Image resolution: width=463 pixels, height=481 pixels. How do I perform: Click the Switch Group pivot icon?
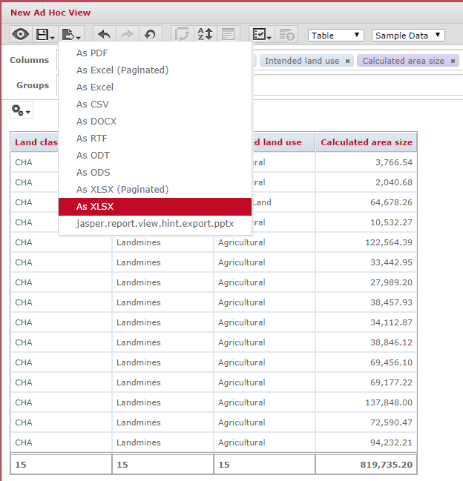point(182,35)
